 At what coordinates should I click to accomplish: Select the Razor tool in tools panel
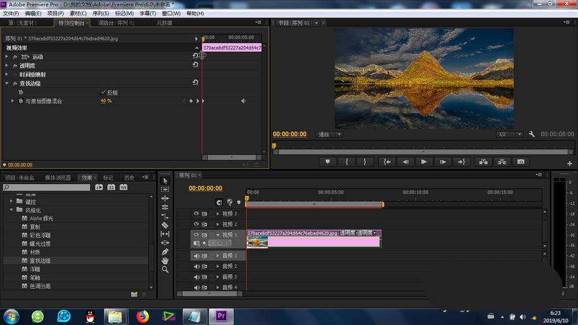[165, 225]
